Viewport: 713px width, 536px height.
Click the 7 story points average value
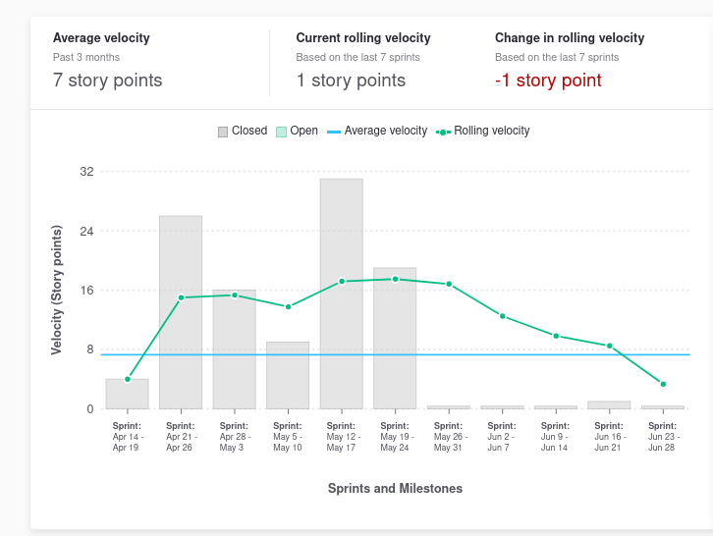108,80
